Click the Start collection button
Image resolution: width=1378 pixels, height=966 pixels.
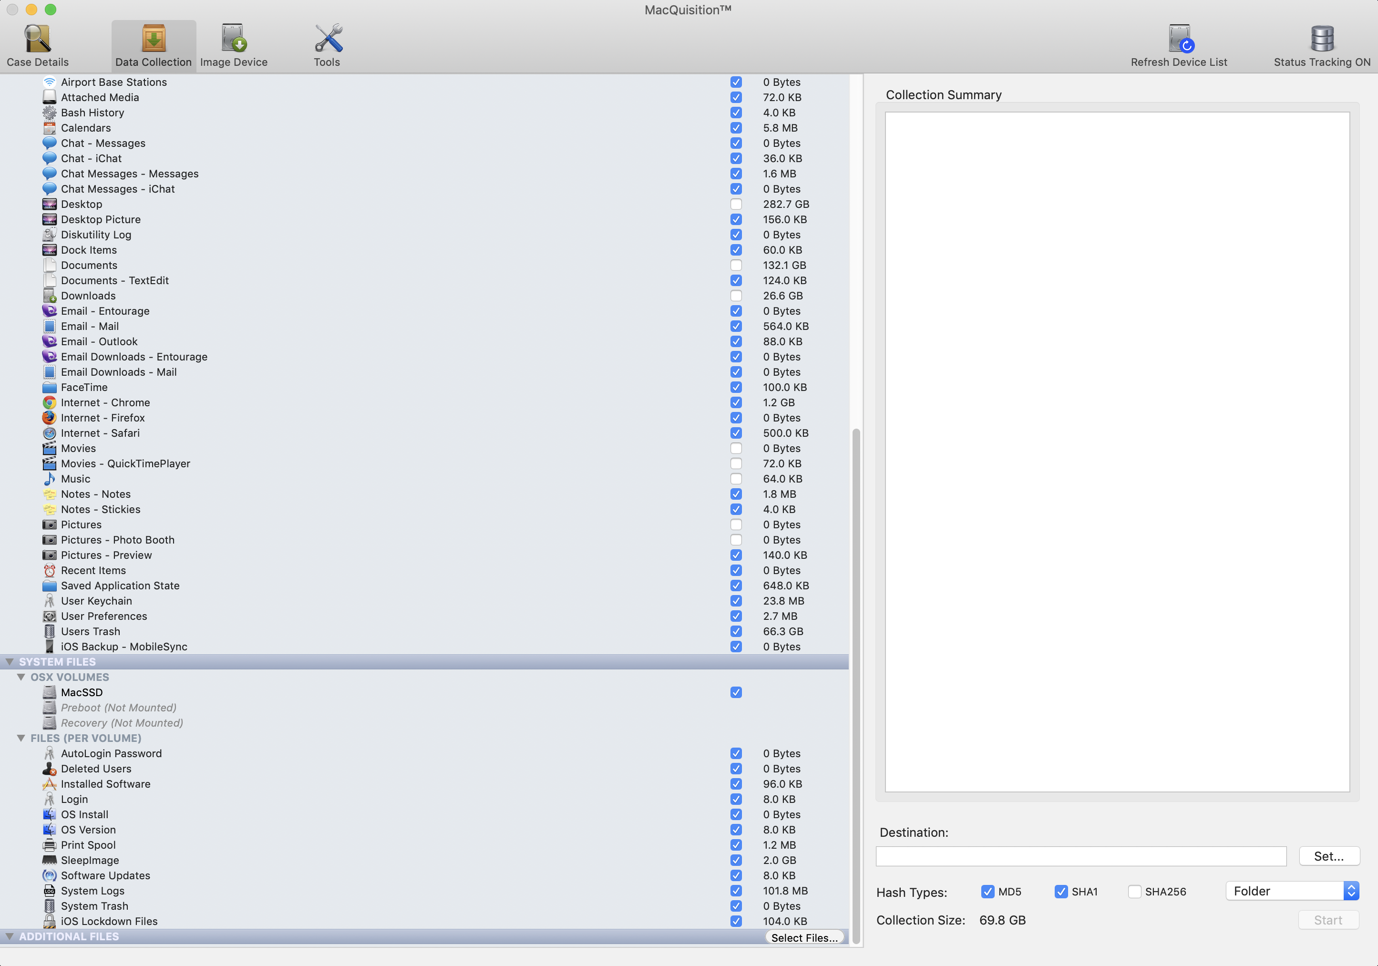click(1328, 920)
